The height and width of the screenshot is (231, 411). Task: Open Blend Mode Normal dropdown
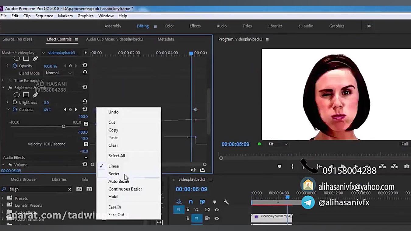tap(59, 73)
